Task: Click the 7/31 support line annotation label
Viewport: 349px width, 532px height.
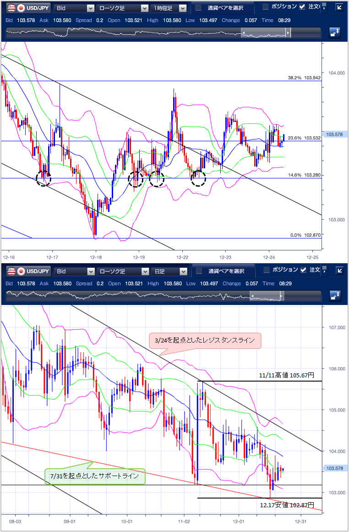Action: (x=94, y=476)
